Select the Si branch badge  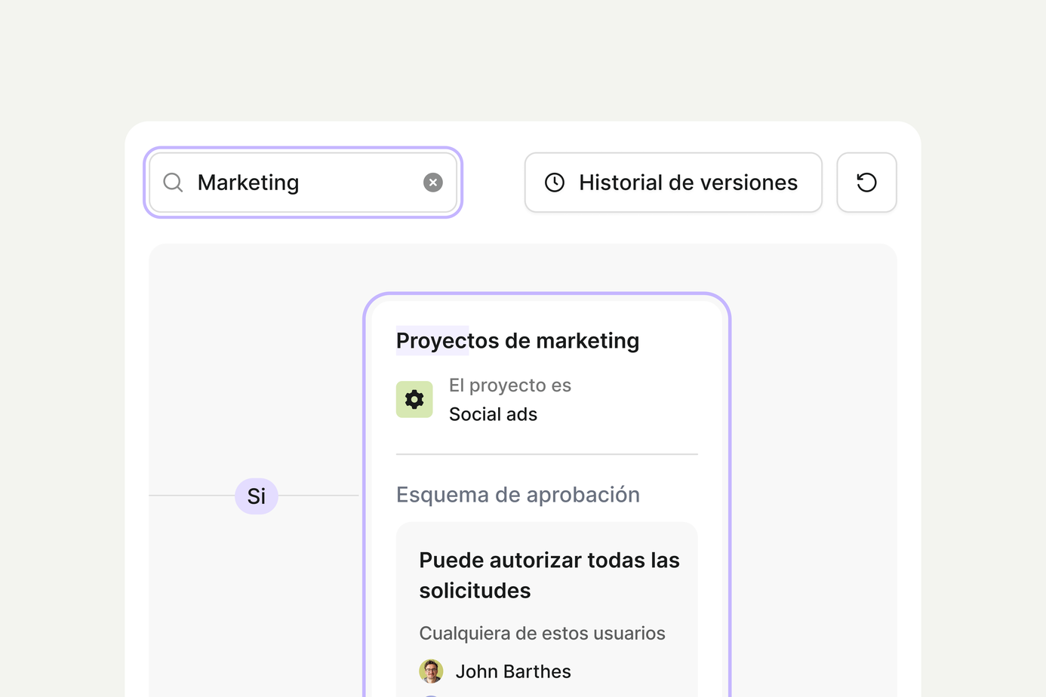(x=257, y=496)
